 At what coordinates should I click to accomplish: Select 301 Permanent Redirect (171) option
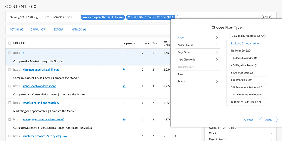tap(247, 87)
